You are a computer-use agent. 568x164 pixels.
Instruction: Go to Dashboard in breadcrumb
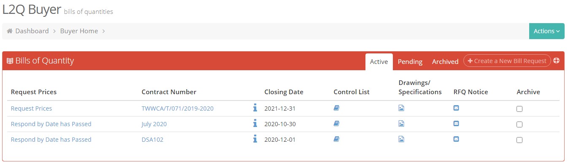point(32,31)
